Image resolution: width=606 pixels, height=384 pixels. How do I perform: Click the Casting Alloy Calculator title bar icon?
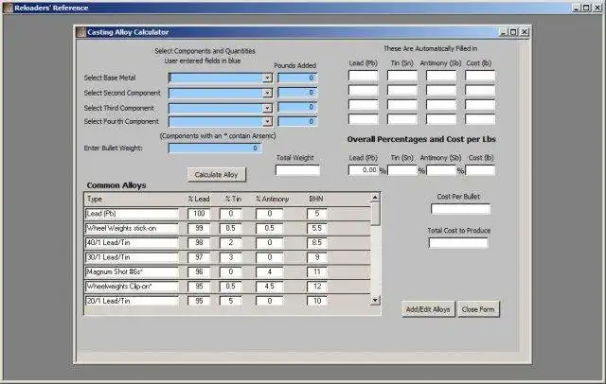point(81,32)
